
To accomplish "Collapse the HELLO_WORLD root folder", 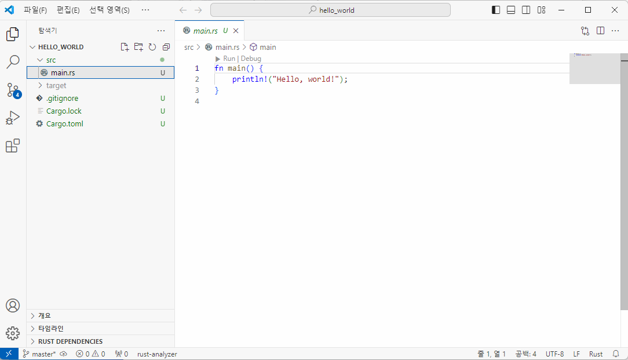I will [x=60, y=47].
